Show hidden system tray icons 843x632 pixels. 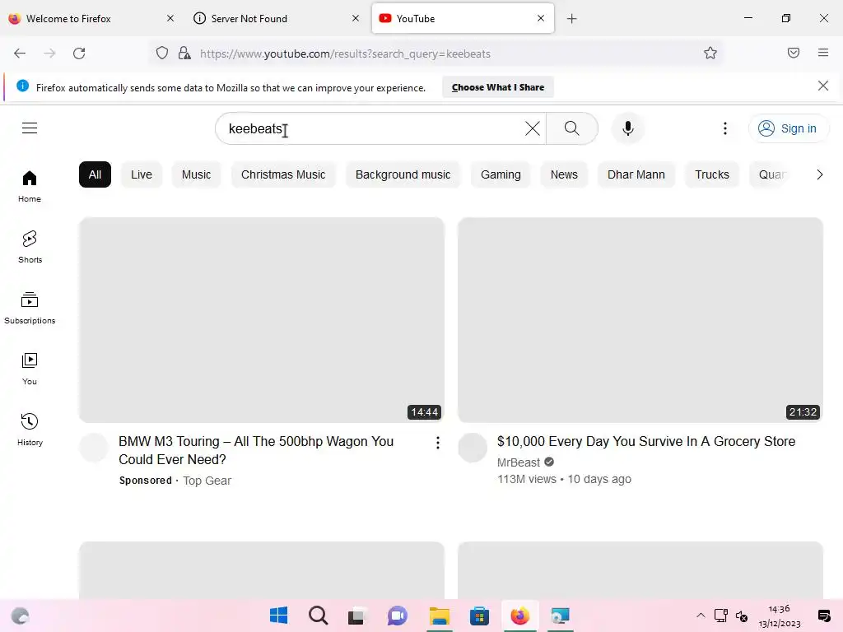point(700,616)
